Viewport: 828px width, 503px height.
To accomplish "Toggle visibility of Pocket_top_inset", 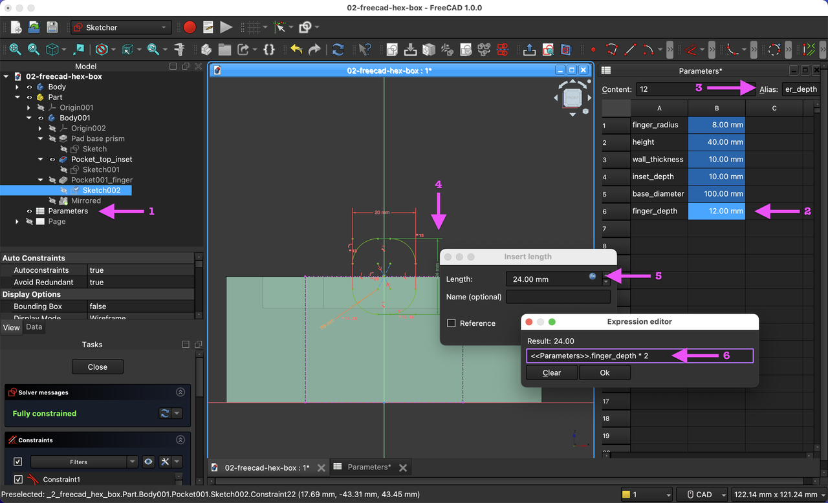I will pos(52,159).
